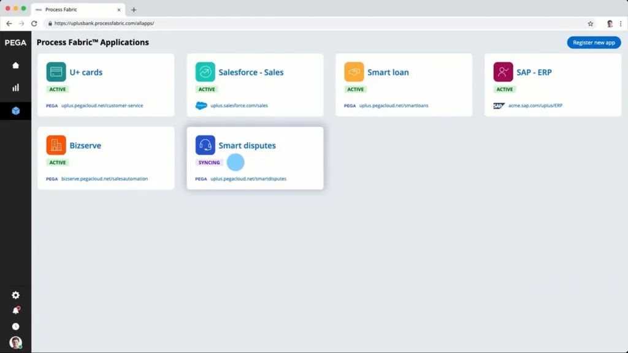Image resolution: width=628 pixels, height=353 pixels.
Task: Click the Process Fabric Applications heading
Action: pos(93,42)
